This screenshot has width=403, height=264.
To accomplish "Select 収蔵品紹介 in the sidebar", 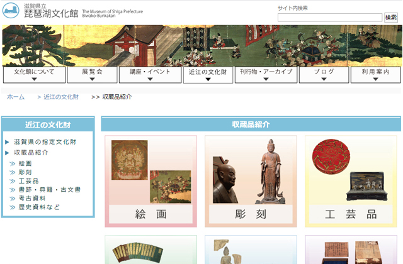I will pyautogui.click(x=31, y=152).
